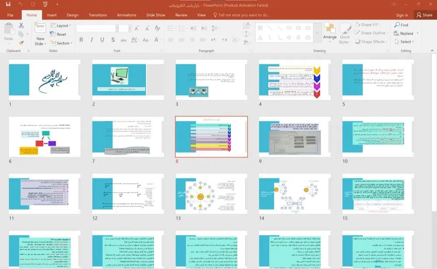Click the Undo arrow icon
The height and width of the screenshot is (269, 437).
(x=21, y=4)
